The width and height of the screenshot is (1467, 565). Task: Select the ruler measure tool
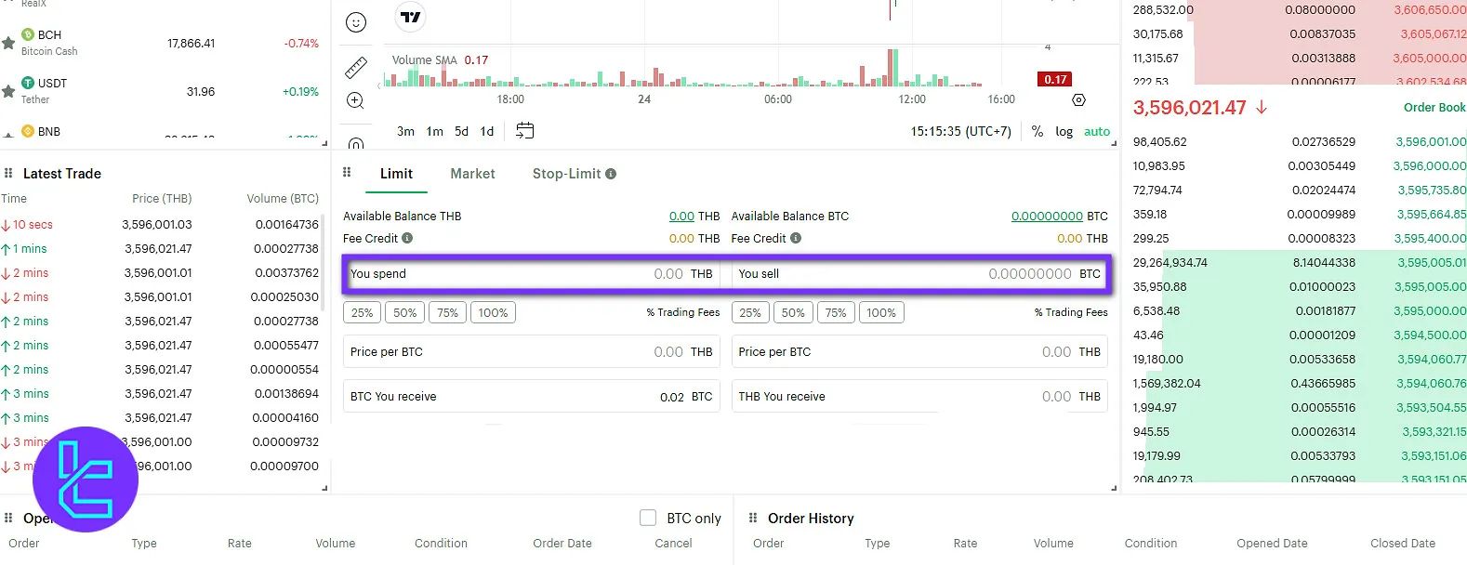356,67
